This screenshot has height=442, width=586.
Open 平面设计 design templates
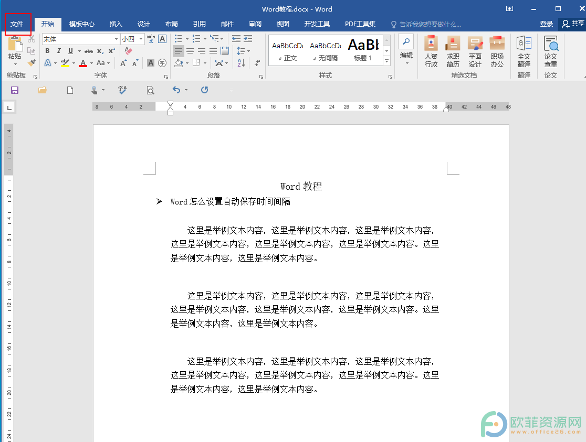475,52
